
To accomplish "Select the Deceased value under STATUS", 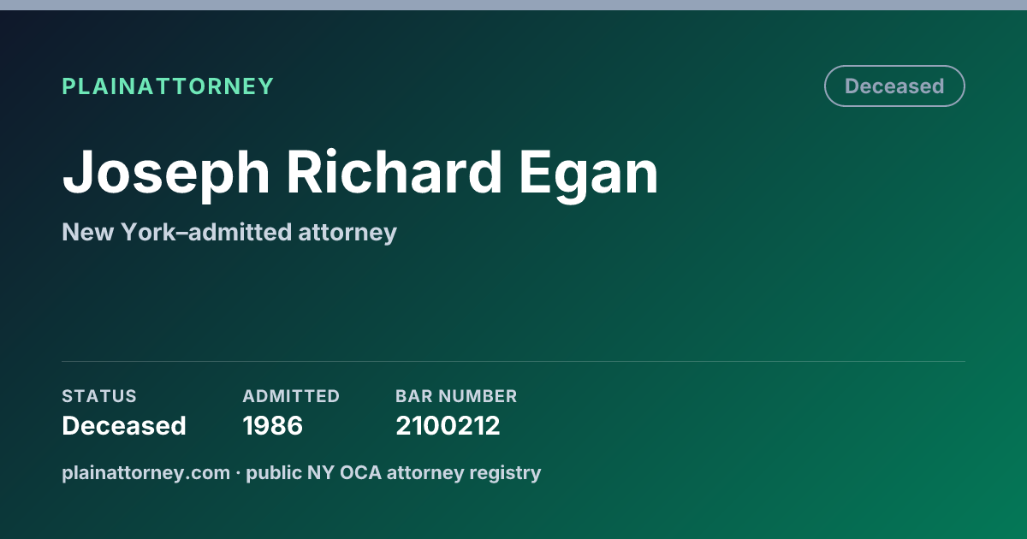I will click(x=124, y=425).
